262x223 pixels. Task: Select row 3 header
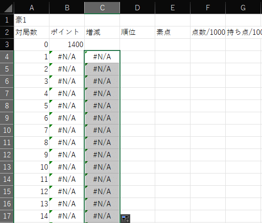[7, 45]
